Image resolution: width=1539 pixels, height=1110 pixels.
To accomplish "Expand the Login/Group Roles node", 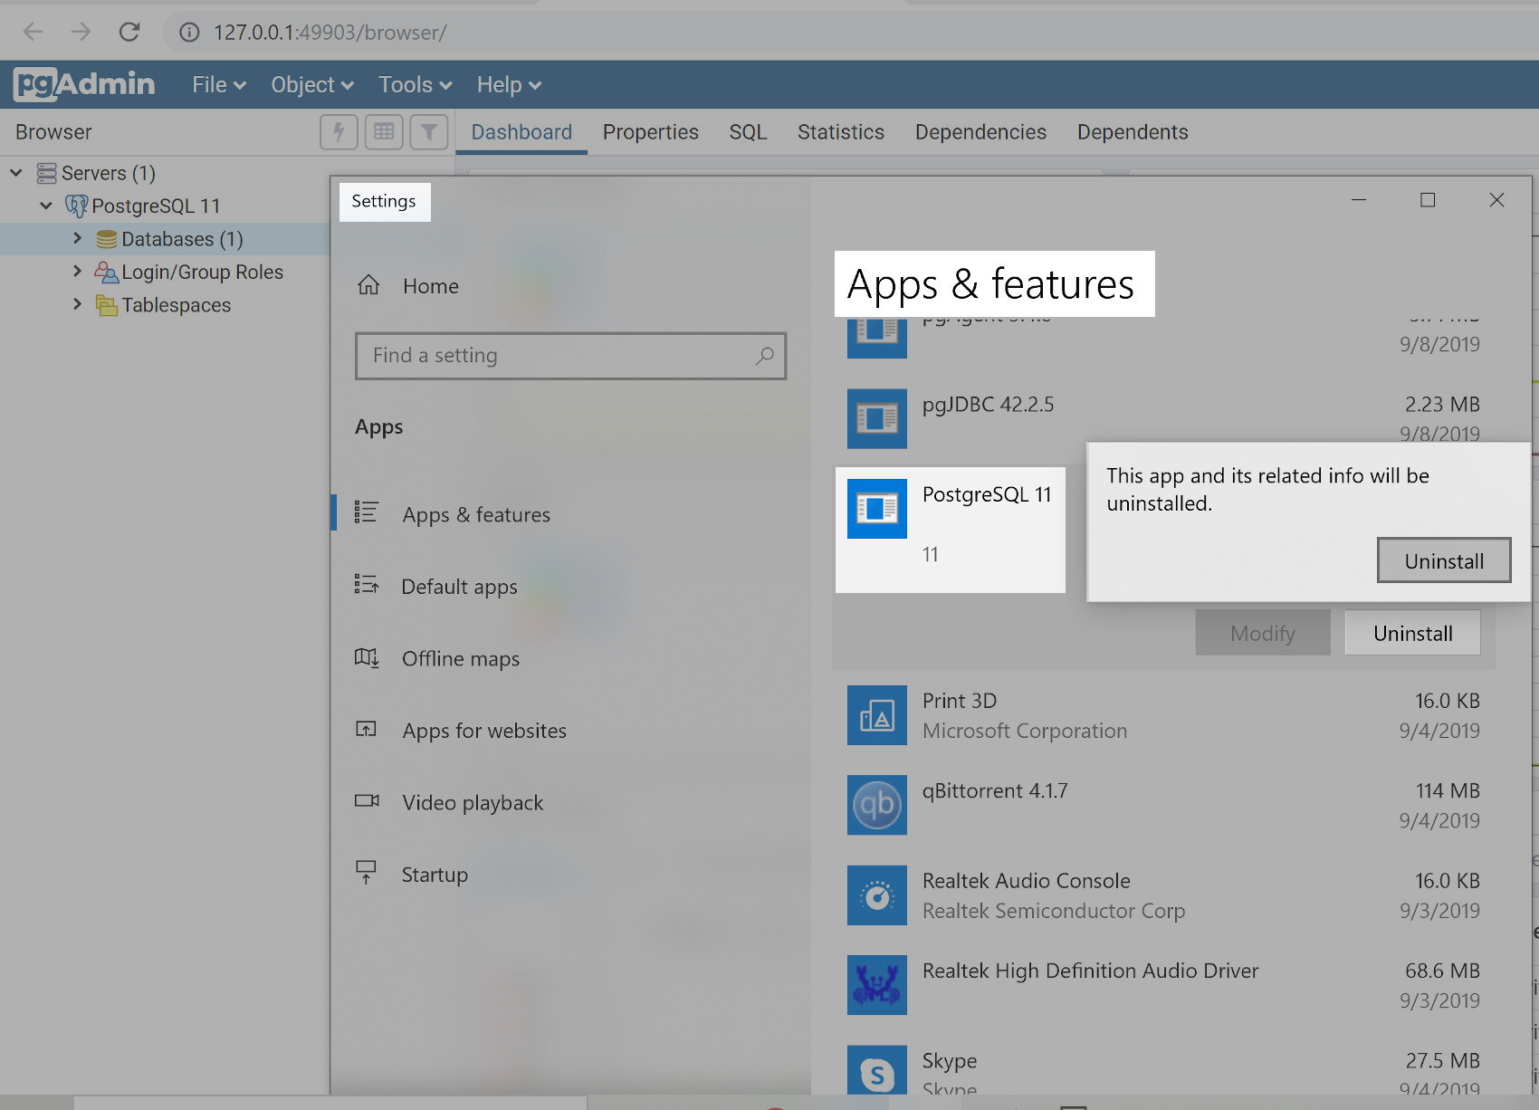I will (78, 271).
